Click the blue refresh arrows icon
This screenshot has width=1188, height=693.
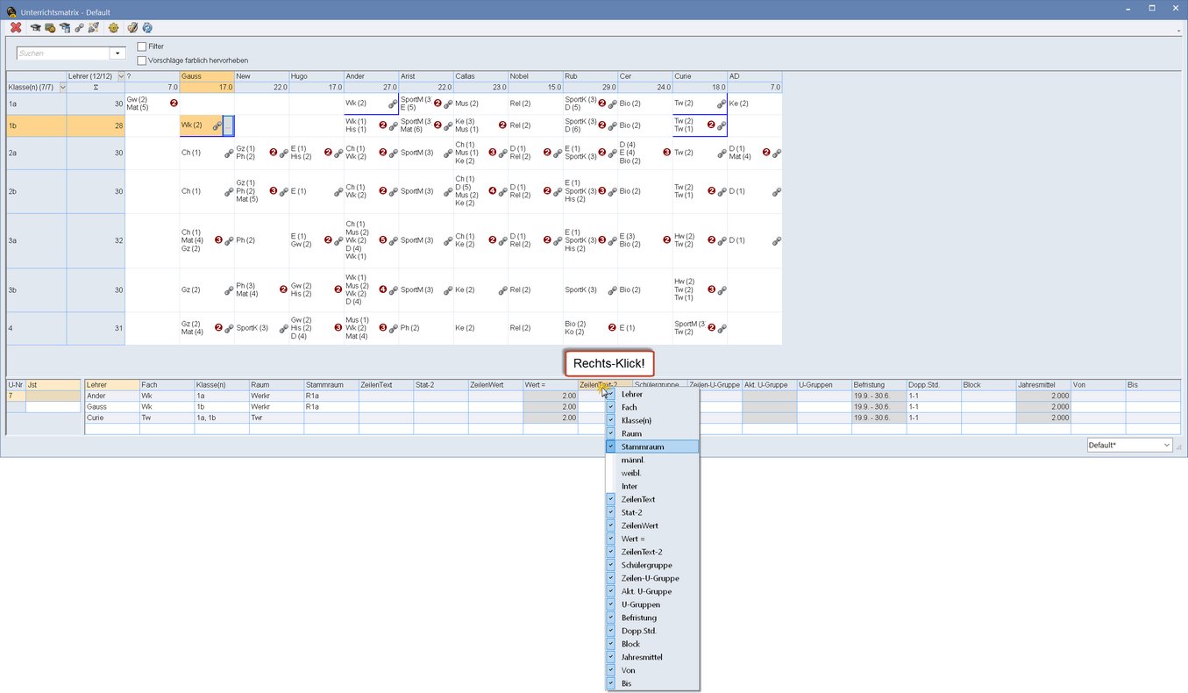[147, 28]
